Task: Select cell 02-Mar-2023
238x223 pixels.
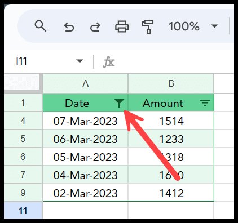Action: [x=85, y=193]
